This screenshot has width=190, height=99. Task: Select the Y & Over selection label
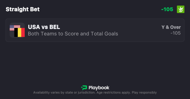[171, 27]
